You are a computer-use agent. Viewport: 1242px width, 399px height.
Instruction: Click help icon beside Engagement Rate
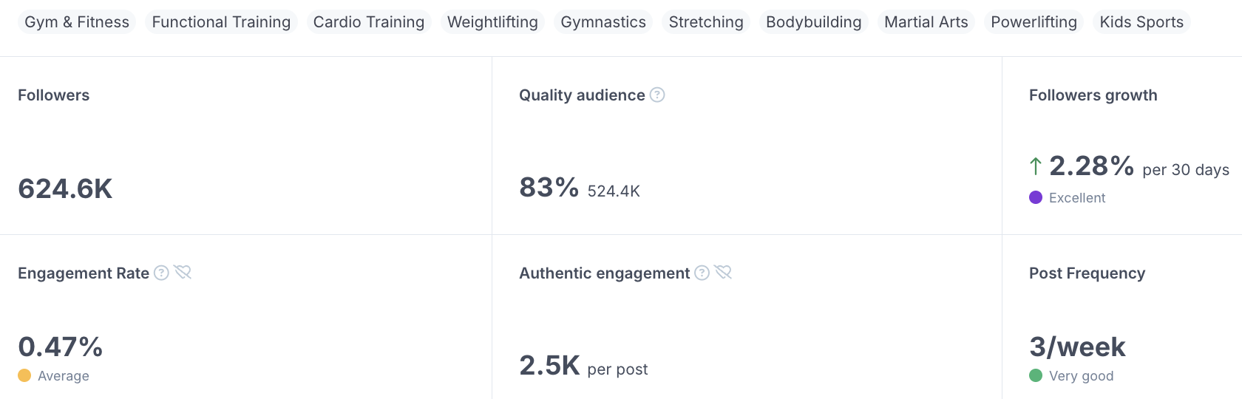coord(161,273)
